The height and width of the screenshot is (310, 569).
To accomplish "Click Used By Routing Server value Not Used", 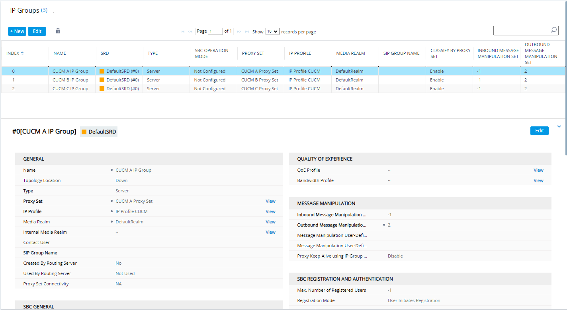I will tap(125, 273).
